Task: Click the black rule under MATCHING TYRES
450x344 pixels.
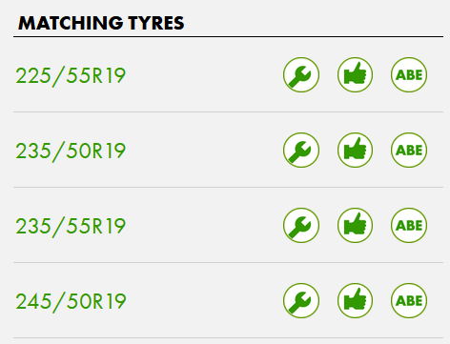Action: (228, 37)
